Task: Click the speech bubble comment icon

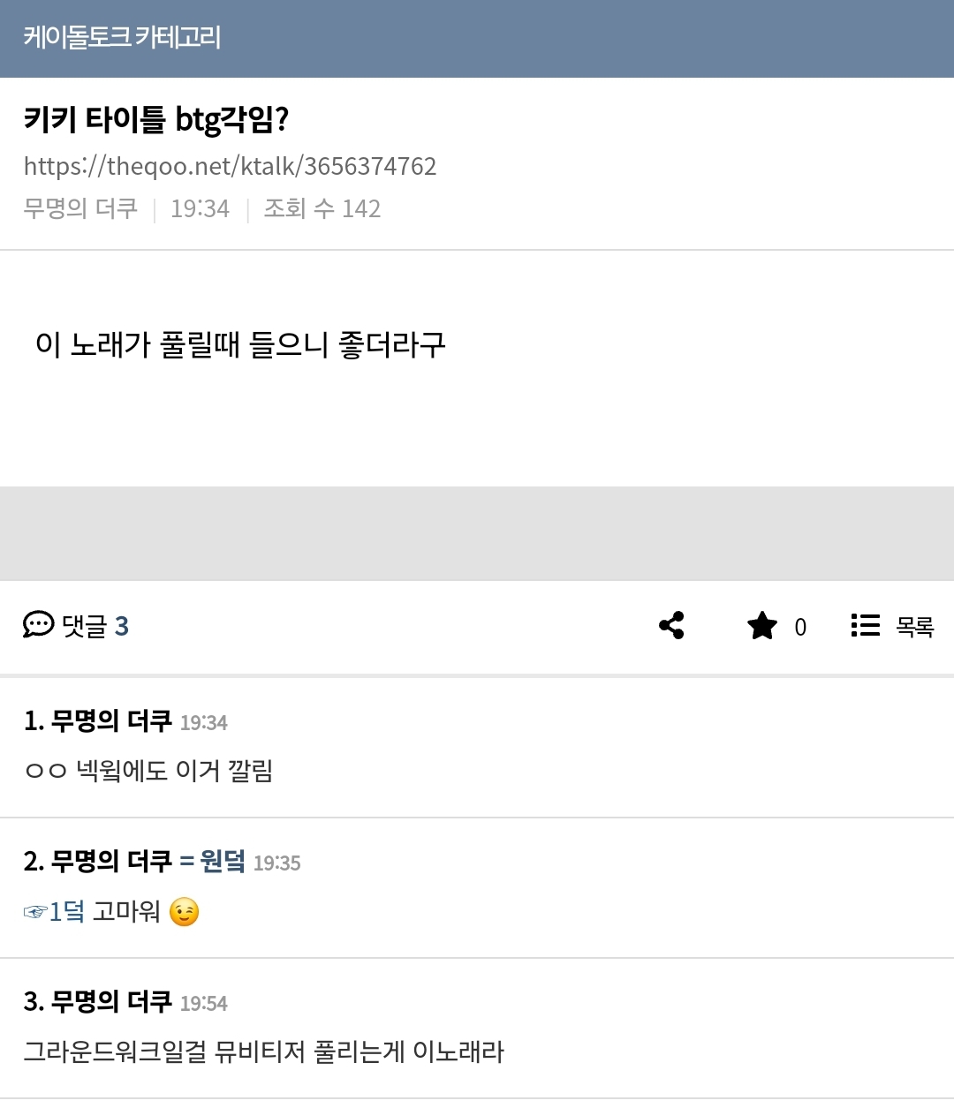Action: coord(38,625)
